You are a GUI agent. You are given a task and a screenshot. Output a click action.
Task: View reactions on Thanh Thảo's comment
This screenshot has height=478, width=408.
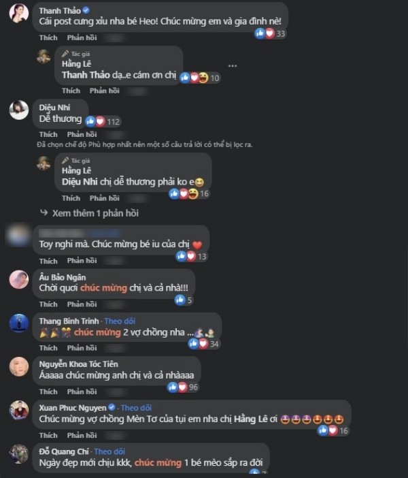(270, 33)
